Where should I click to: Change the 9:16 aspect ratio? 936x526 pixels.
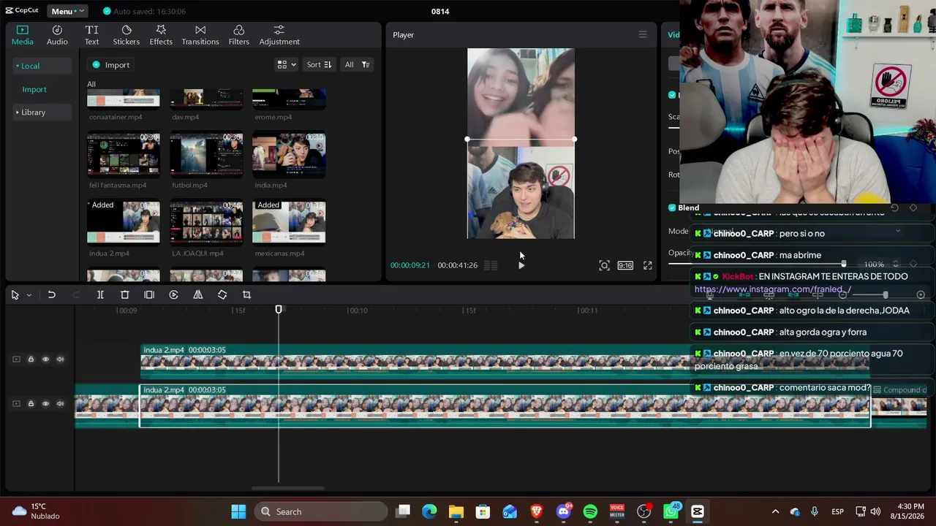tap(625, 265)
